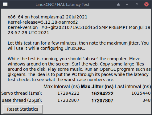152x115 pixels.
Task: Maximize the Latency Test window
Action: coord(137,4)
